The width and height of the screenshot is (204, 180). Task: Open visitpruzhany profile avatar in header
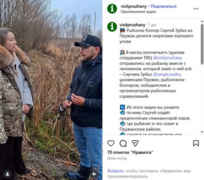point(112,9)
